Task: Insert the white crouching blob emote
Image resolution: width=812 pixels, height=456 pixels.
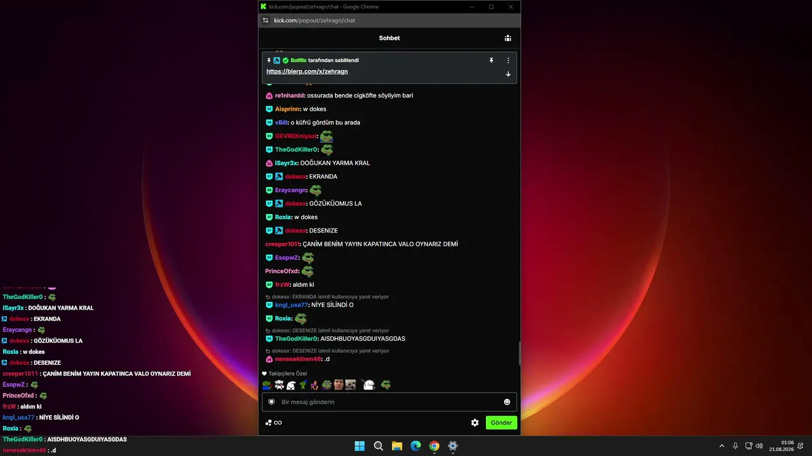Action: click(x=291, y=384)
